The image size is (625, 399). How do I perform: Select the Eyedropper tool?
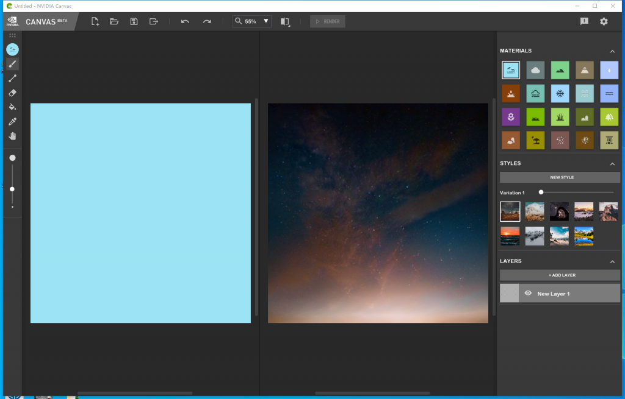tap(12, 121)
